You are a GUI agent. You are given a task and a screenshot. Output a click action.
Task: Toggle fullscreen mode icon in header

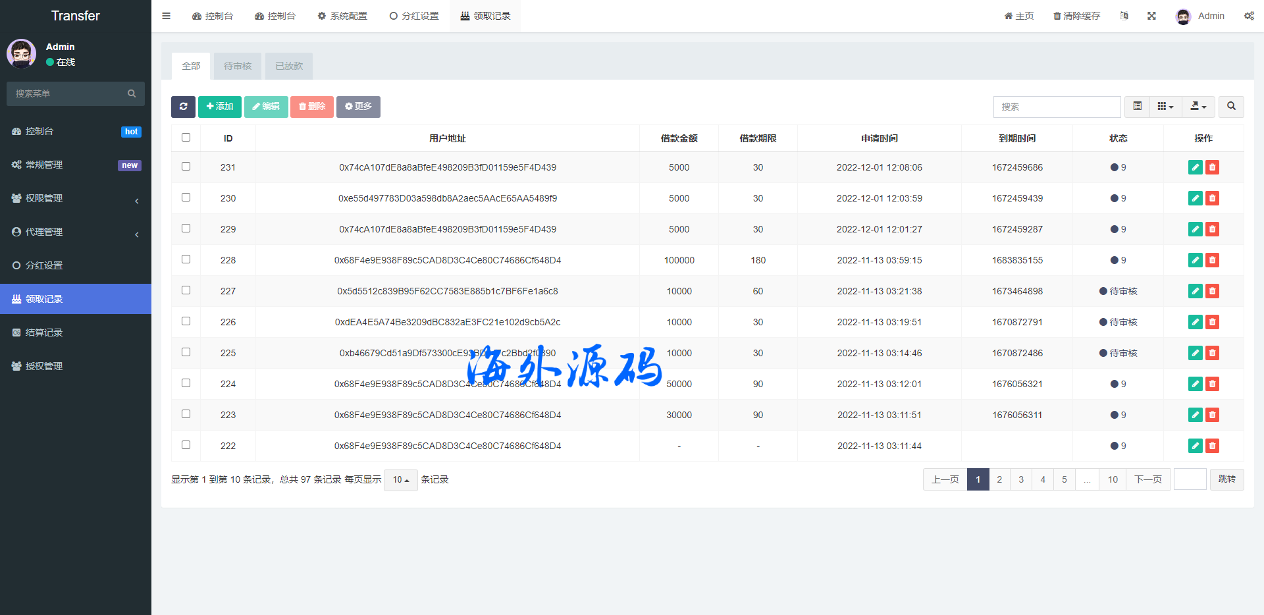tap(1151, 16)
